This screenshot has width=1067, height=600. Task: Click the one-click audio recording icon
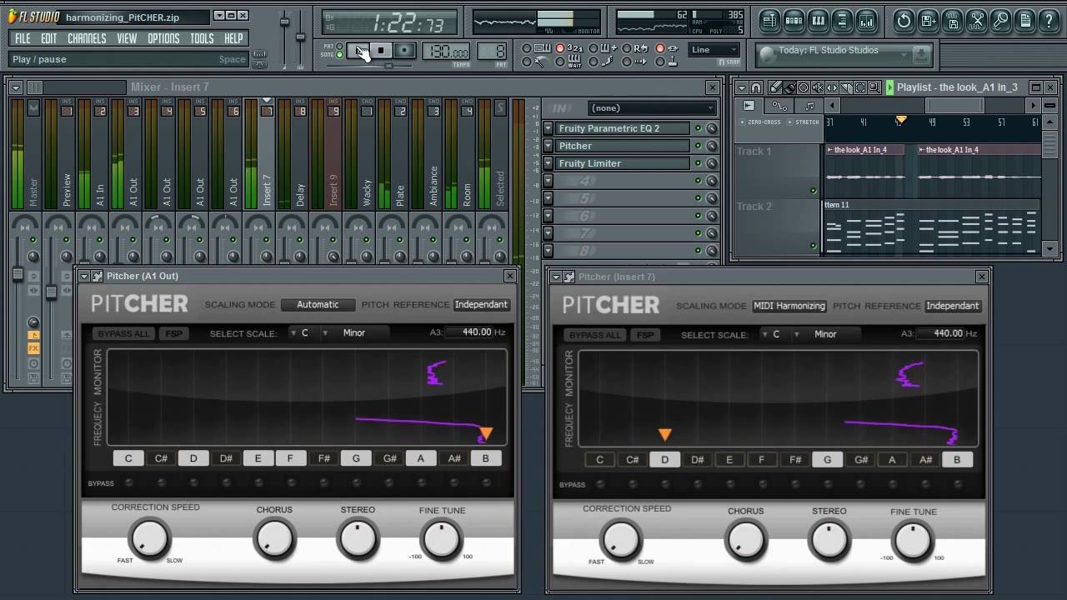click(x=1000, y=21)
